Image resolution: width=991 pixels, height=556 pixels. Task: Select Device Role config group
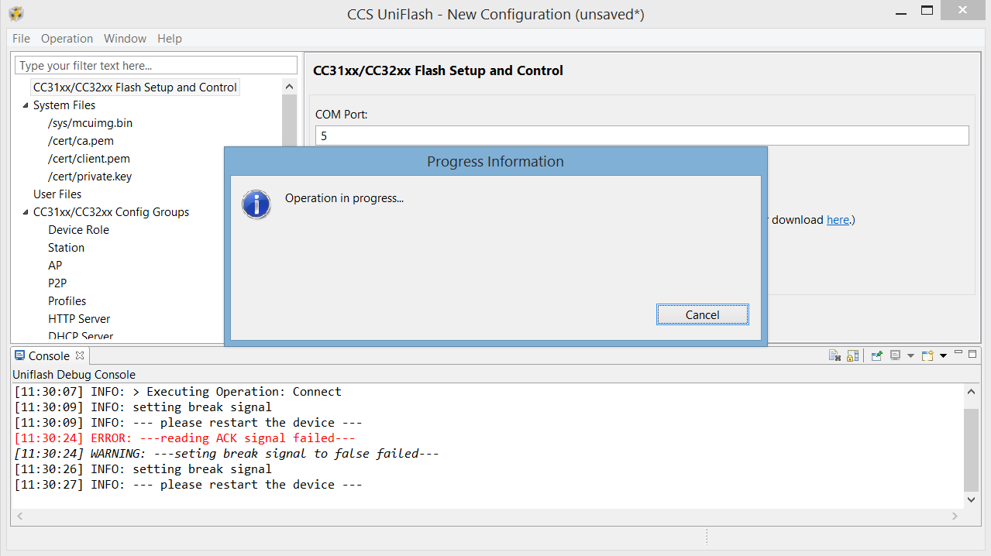pos(78,230)
